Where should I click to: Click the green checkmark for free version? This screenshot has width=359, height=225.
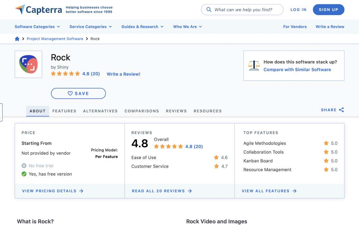tap(24, 173)
